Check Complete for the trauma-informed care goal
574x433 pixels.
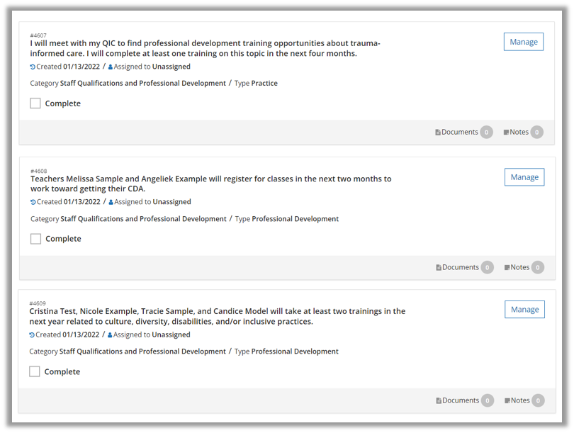(35, 103)
